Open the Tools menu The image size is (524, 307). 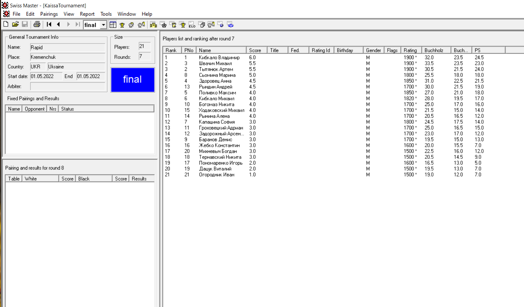pyautogui.click(x=106, y=14)
